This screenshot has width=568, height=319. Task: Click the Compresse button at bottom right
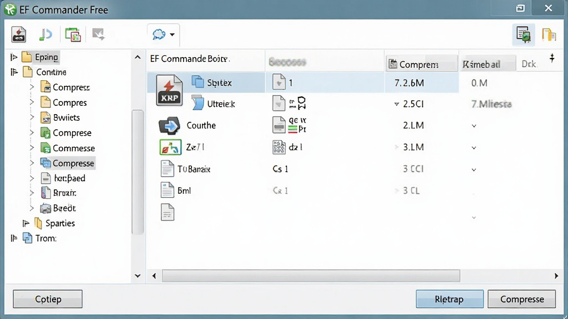click(521, 299)
